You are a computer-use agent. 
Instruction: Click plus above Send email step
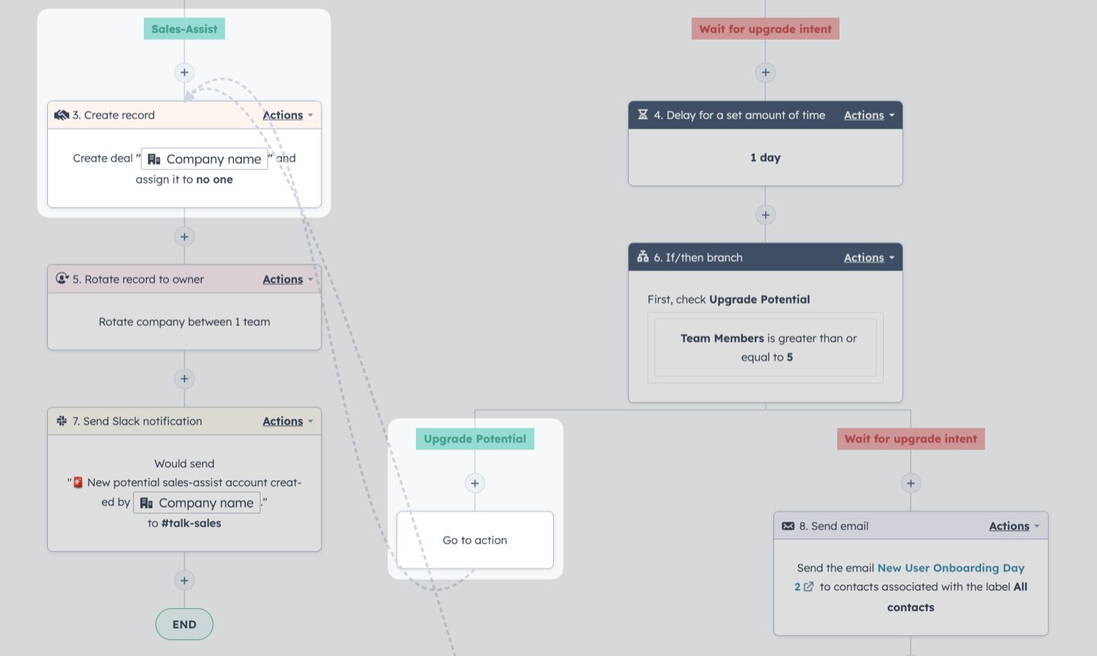pyautogui.click(x=910, y=483)
